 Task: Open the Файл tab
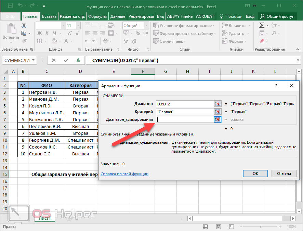10,16
